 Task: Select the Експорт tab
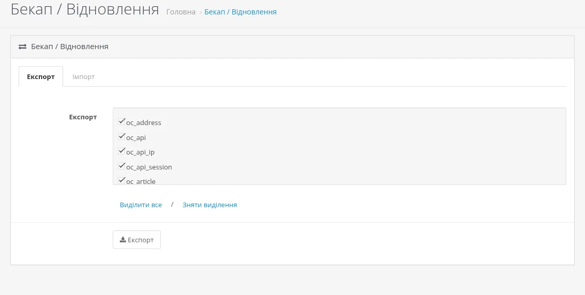[41, 76]
